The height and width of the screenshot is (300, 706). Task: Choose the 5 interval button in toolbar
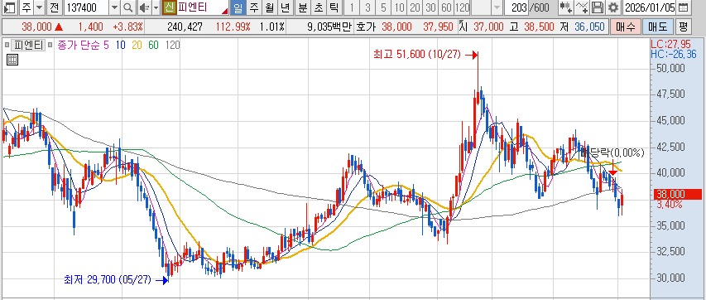[x=382, y=7]
